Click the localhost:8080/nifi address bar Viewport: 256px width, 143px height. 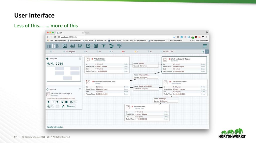116,37
